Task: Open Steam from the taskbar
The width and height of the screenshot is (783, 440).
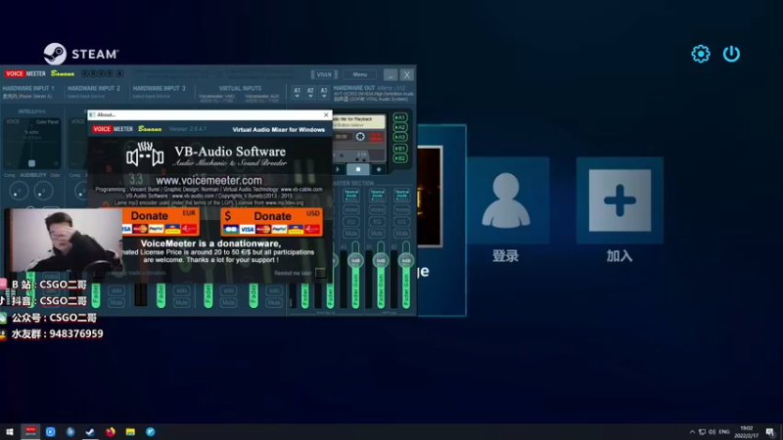Action: [90, 431]
